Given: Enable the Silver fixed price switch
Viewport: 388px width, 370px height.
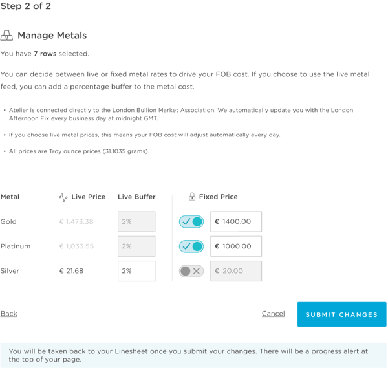Looking at the screenshot, I should [191, 271].
